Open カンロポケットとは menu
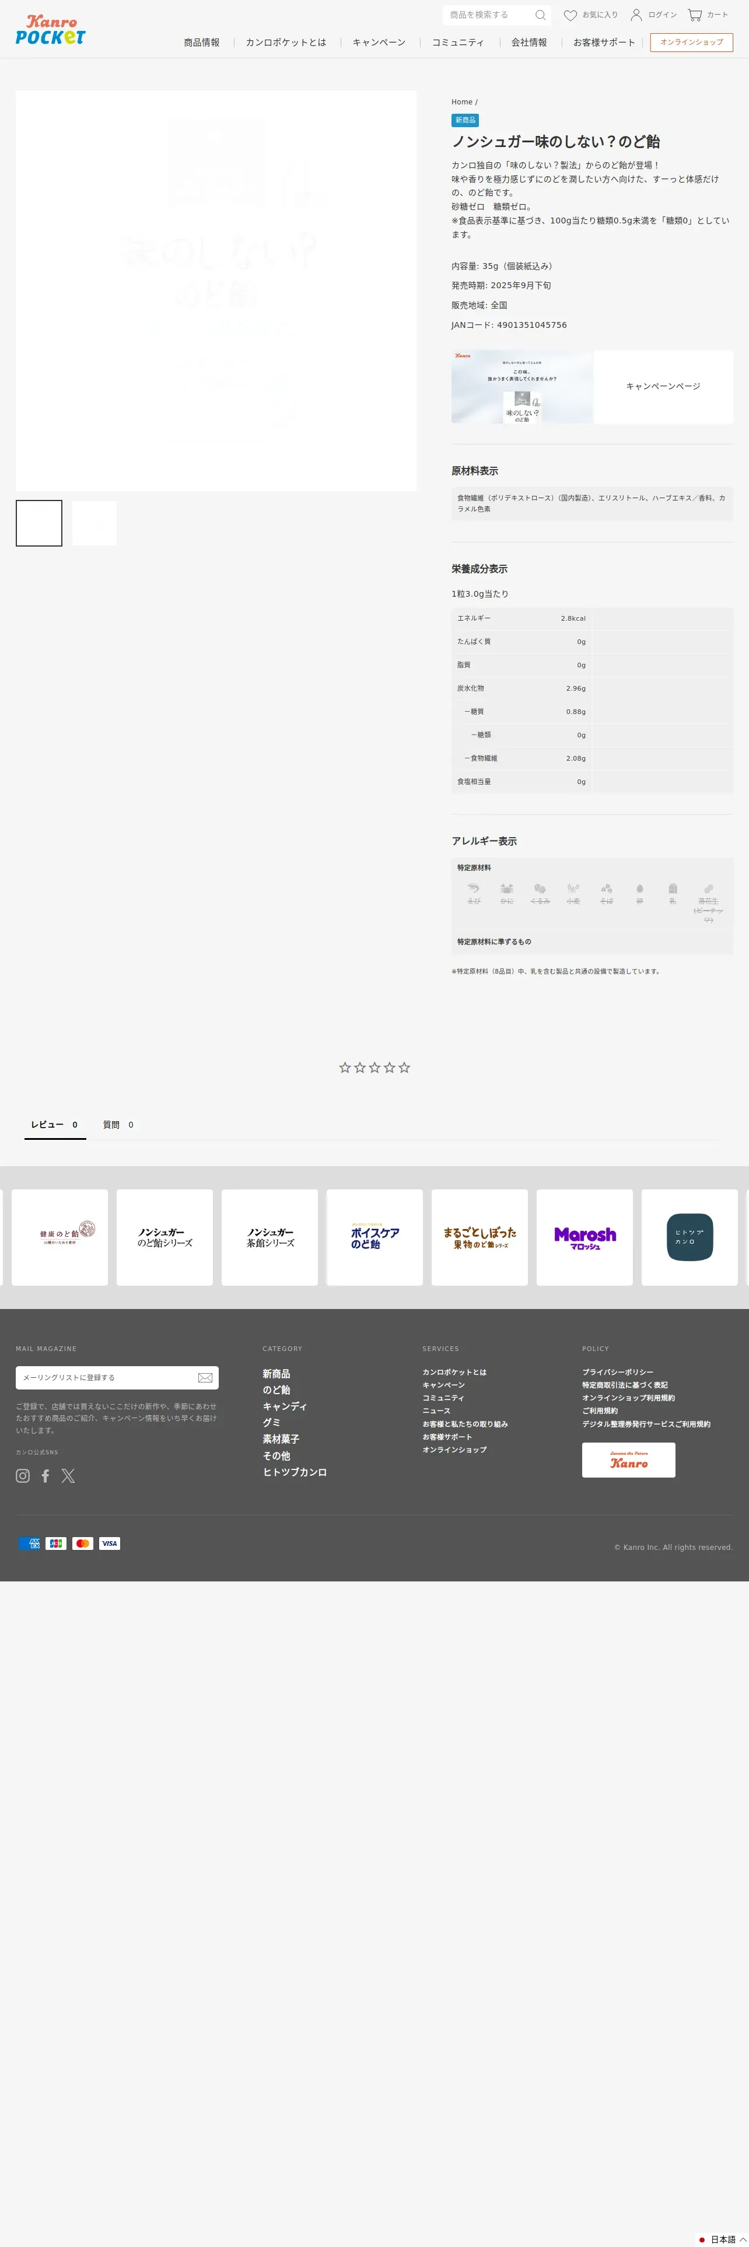Image resolution: width=749 pixels, height=2247 pixels. [x=286, y=43]
